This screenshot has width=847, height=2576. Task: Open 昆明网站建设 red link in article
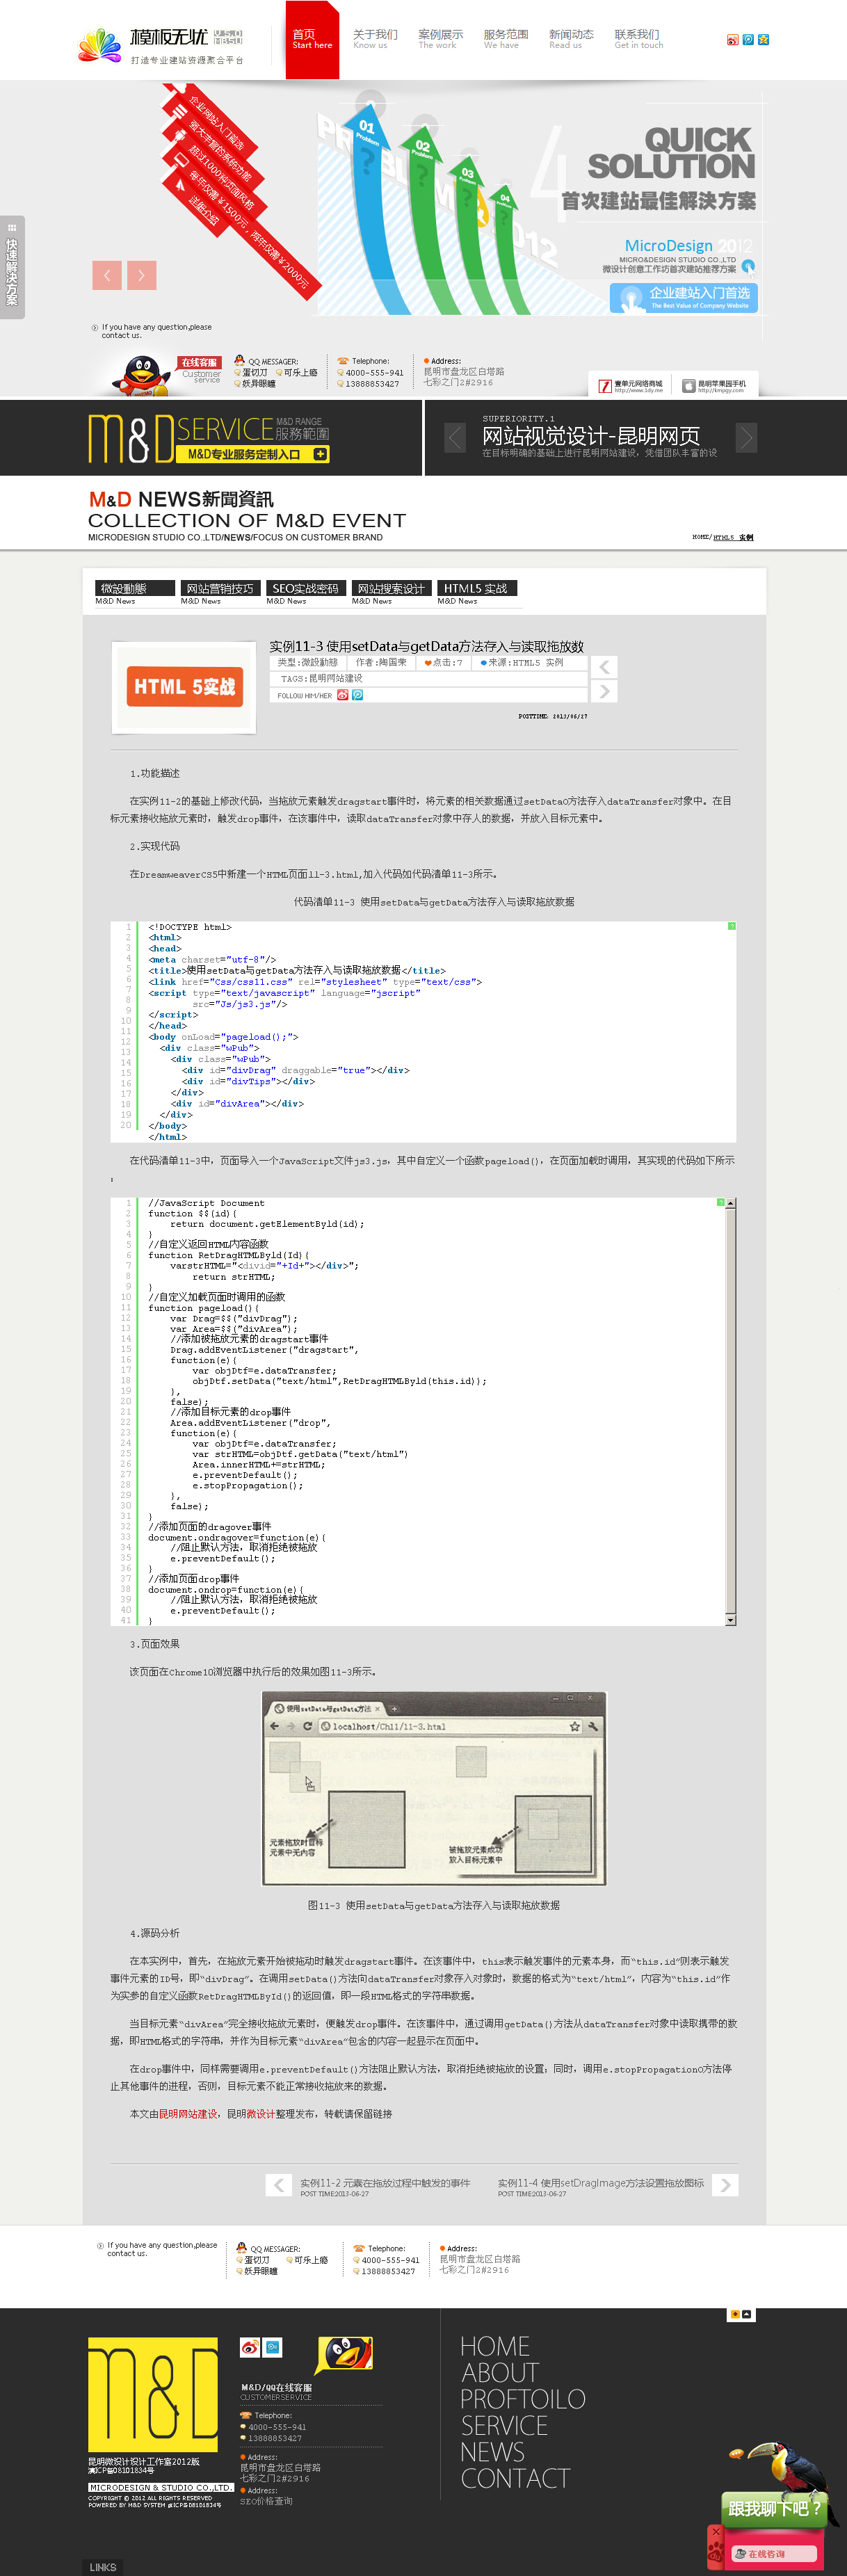click(188, 2114)
